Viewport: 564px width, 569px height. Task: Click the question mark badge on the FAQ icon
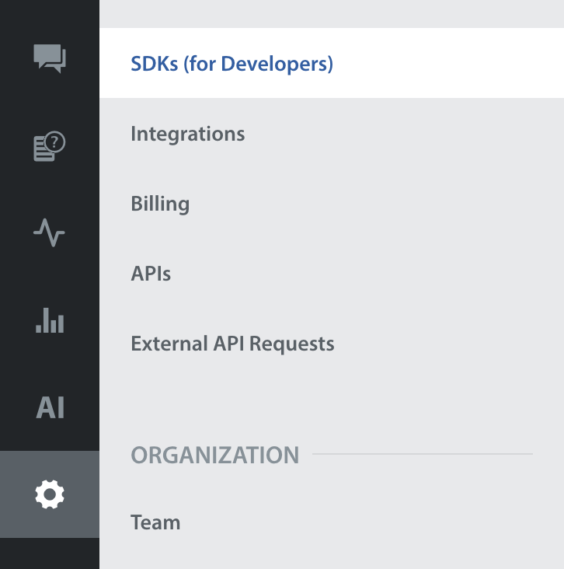(x=56, y=141)
